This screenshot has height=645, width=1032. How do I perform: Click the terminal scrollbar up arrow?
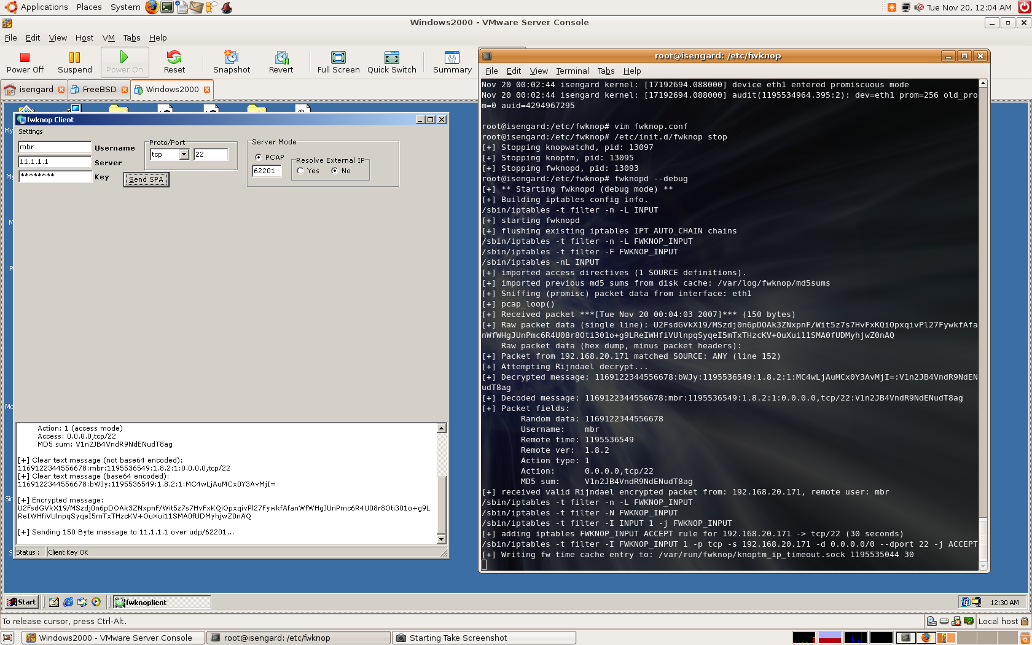tap(983, 84)
